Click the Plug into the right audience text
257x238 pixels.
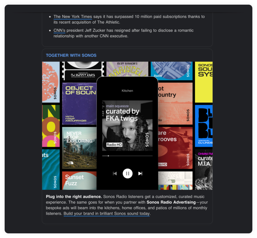tap(74, 197)
